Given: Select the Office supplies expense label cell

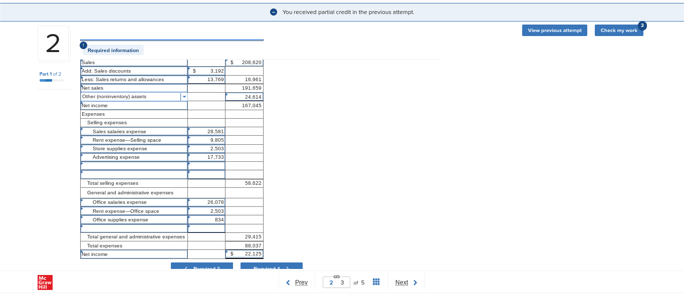Looking at the screenshot, I should tap(134, 220).
